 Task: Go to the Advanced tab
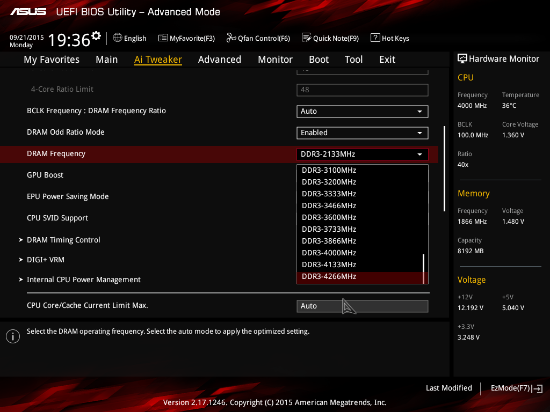pos(220,60)
